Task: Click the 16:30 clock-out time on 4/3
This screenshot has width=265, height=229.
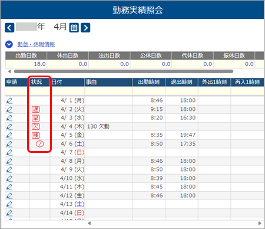Action: (188, 118)
